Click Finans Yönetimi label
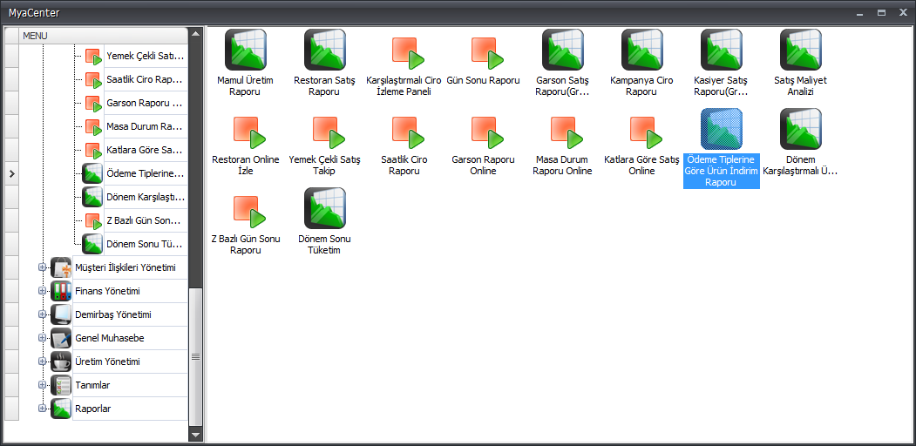The height and width of the screenshot is (446, 916). coord(107,291)
